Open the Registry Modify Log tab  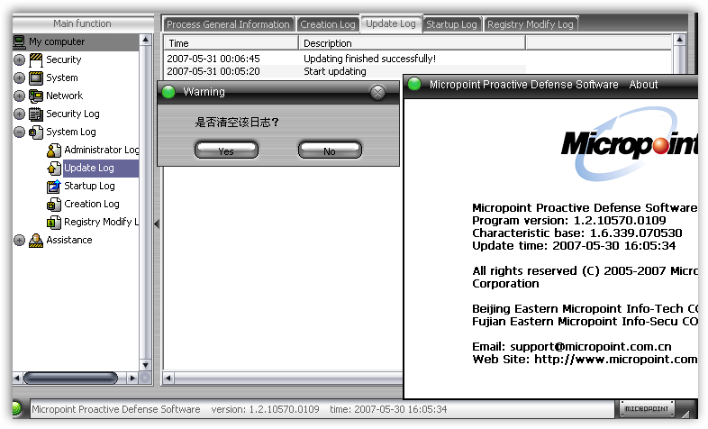[530, 24]
